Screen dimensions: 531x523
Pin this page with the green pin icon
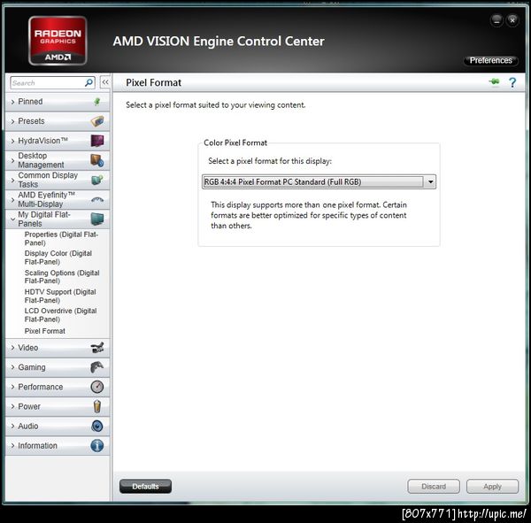click(x=495, y=81)
